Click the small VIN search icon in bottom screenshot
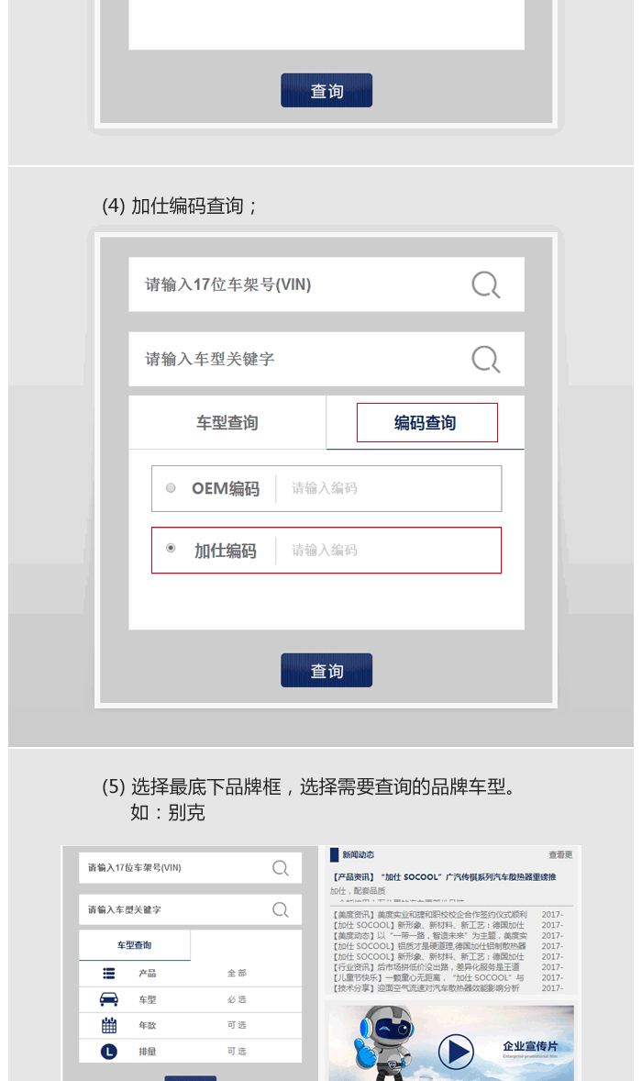The width and height of the screenshot is (642, 1081). click(281, 868)
